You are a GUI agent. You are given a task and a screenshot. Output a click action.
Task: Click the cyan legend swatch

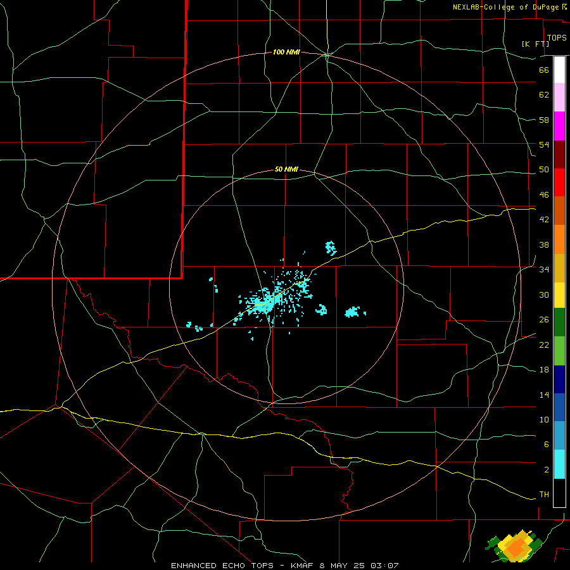pos(559,464)
